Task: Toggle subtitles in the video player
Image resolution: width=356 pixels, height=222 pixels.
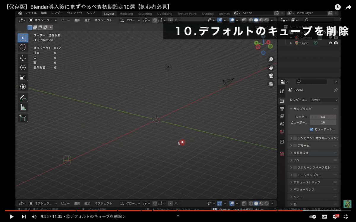Action: click(325, 217)
